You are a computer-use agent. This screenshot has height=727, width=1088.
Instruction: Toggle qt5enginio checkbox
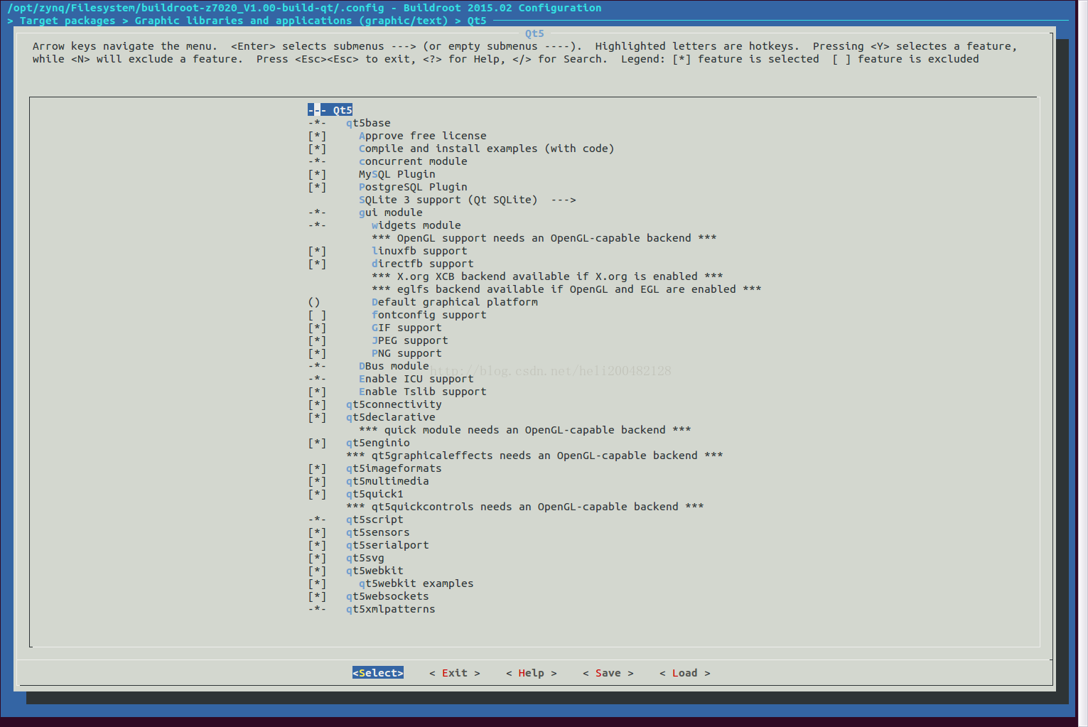317,443
